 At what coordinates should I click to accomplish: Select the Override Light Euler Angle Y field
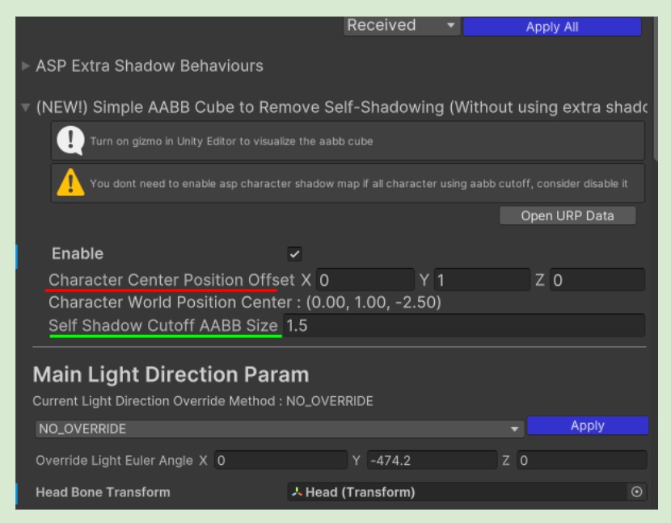(x=432, y=461)
